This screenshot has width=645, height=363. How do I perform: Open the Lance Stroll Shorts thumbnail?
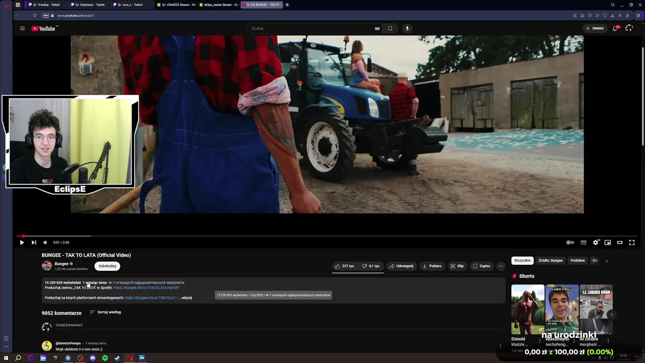point(562,310)
